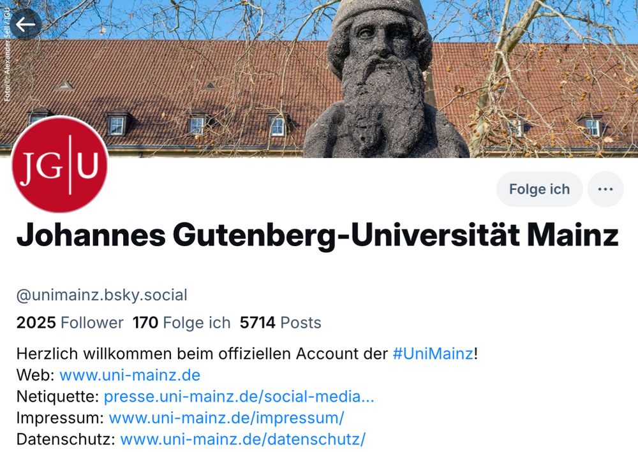Screen dimensions: 638x452
Task: Click the university's display name
Action: pos(317,235)
